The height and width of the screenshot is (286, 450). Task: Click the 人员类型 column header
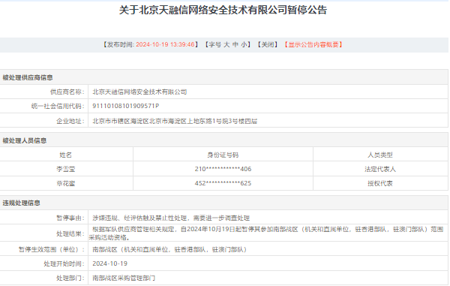coord(380,155)
